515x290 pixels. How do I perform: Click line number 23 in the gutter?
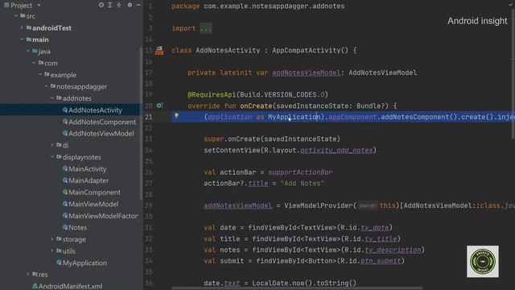coord(149,139)
